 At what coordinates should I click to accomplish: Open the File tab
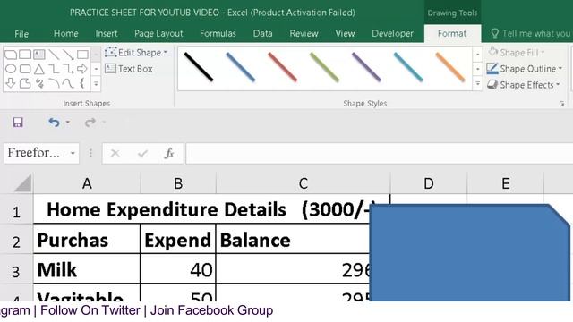coord(21,34)
